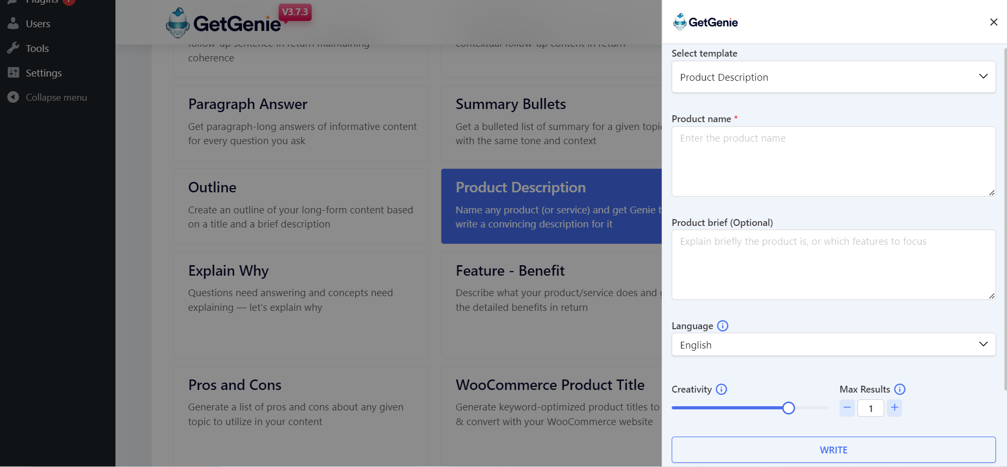
Task: Increase Max Results with plus button
Action: coord(895,408)
